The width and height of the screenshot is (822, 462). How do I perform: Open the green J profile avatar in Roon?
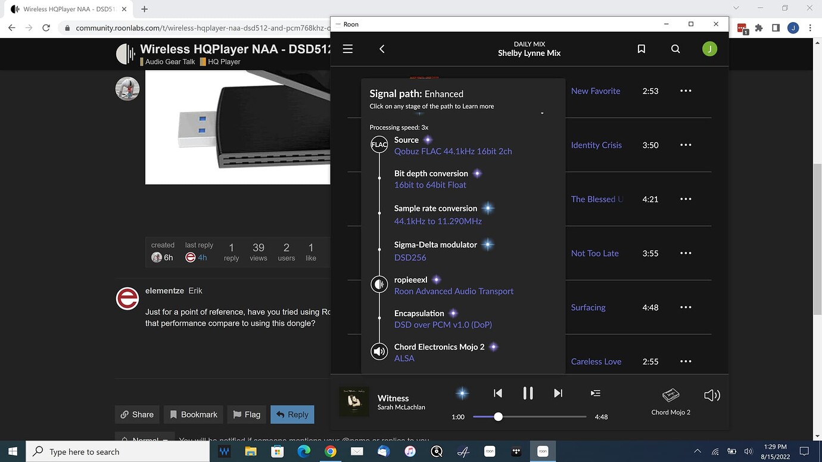coord(709,49)
